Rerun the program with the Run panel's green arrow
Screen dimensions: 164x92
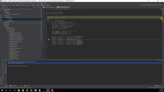tap(3, 62)
